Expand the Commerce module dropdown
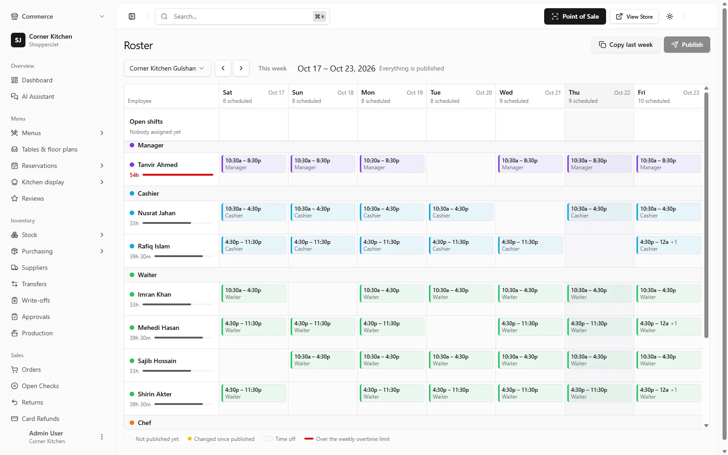Screen dimensions: 728x455 102,16
